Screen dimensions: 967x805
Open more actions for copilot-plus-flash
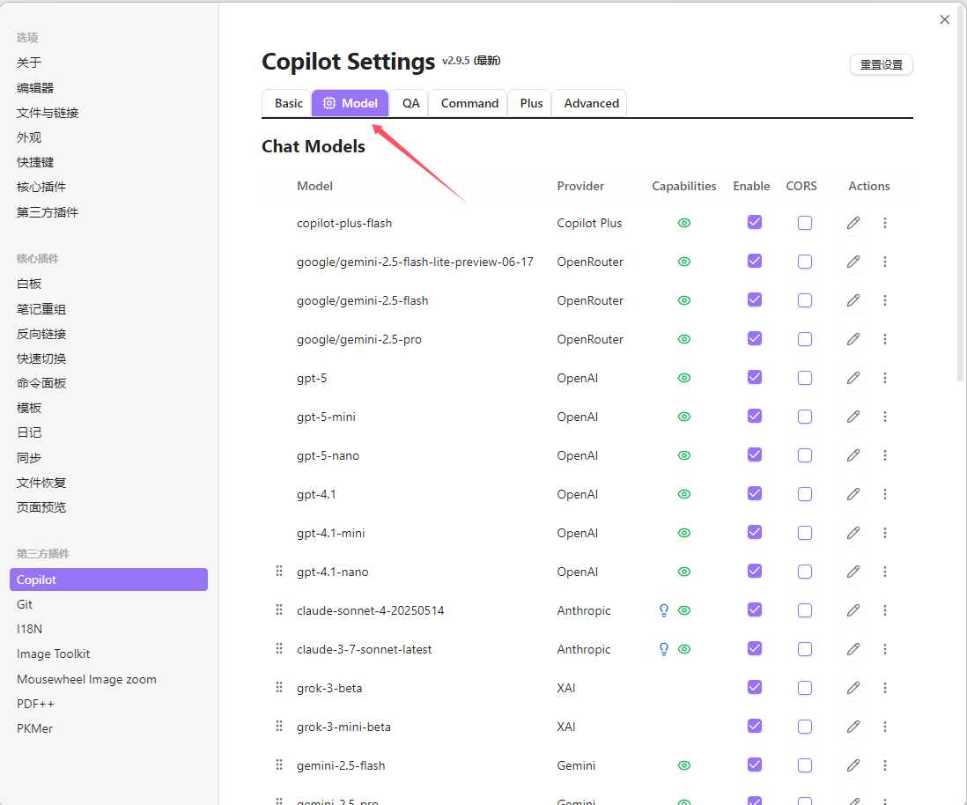[885, 223]
